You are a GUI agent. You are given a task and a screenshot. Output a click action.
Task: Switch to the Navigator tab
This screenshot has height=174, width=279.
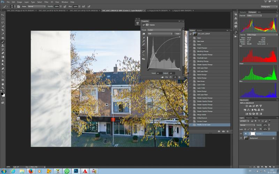(243, 12)
